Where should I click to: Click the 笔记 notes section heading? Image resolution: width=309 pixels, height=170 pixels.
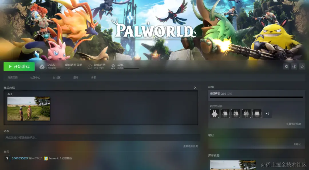click(211, 135)
